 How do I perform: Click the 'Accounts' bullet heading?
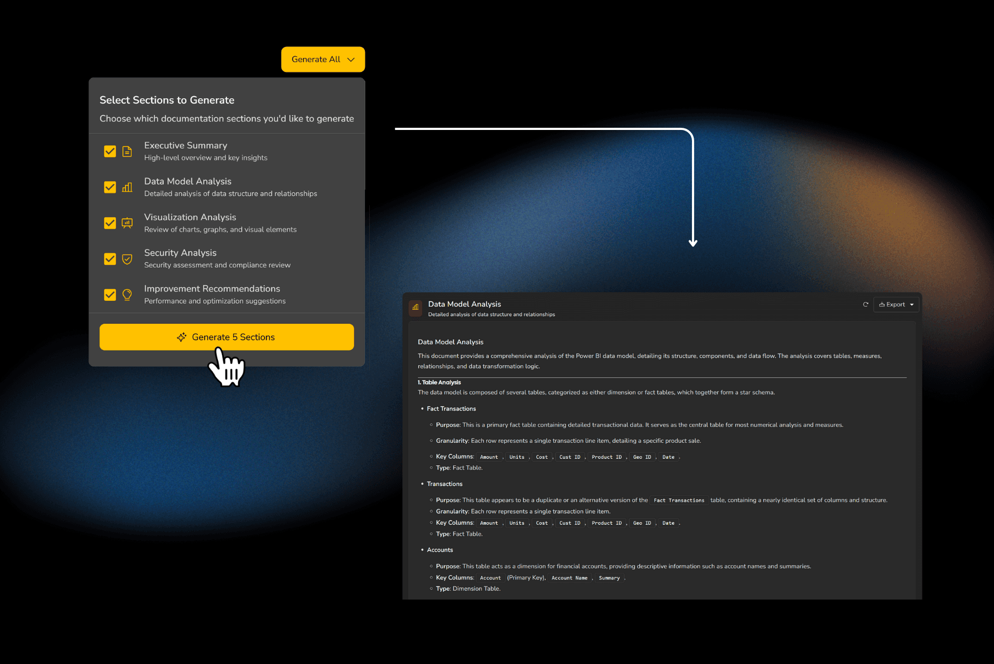(x=440, y=550)
